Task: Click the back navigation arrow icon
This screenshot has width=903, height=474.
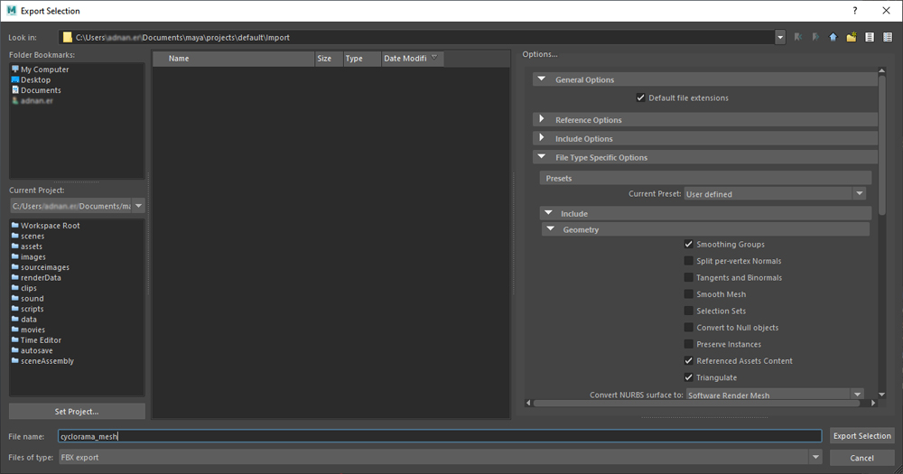Action: 798,37
